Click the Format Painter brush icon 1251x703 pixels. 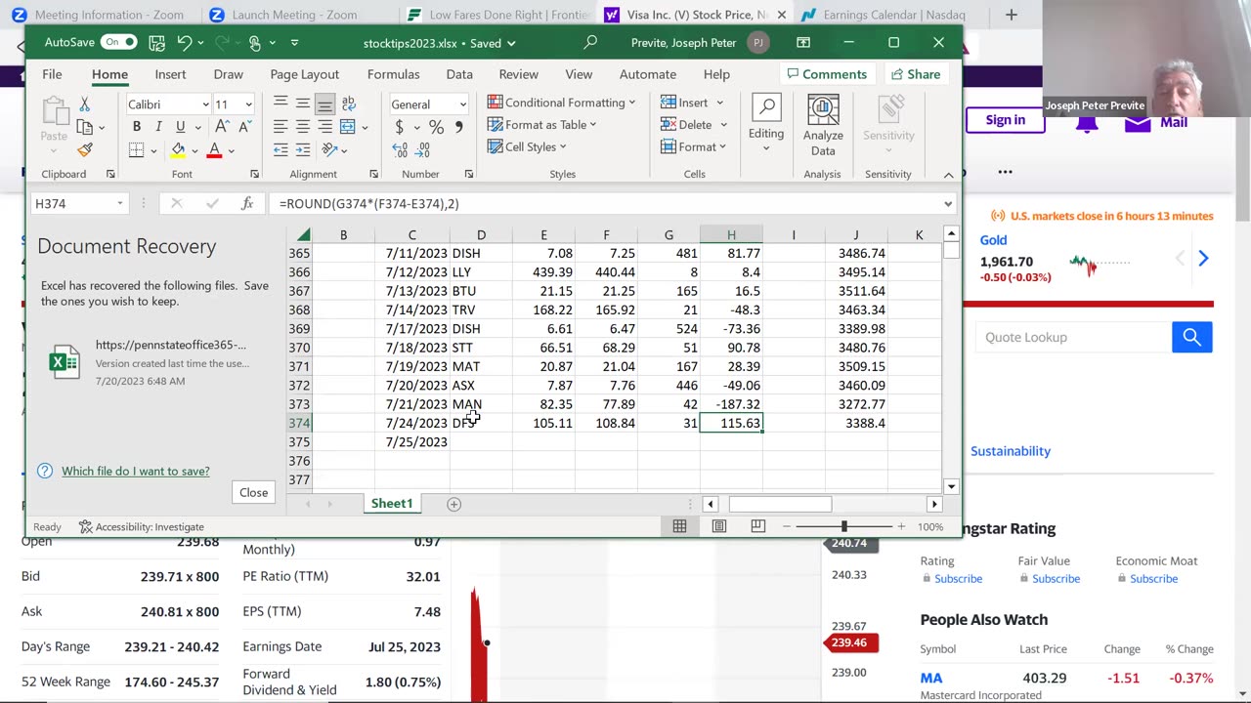85,150
